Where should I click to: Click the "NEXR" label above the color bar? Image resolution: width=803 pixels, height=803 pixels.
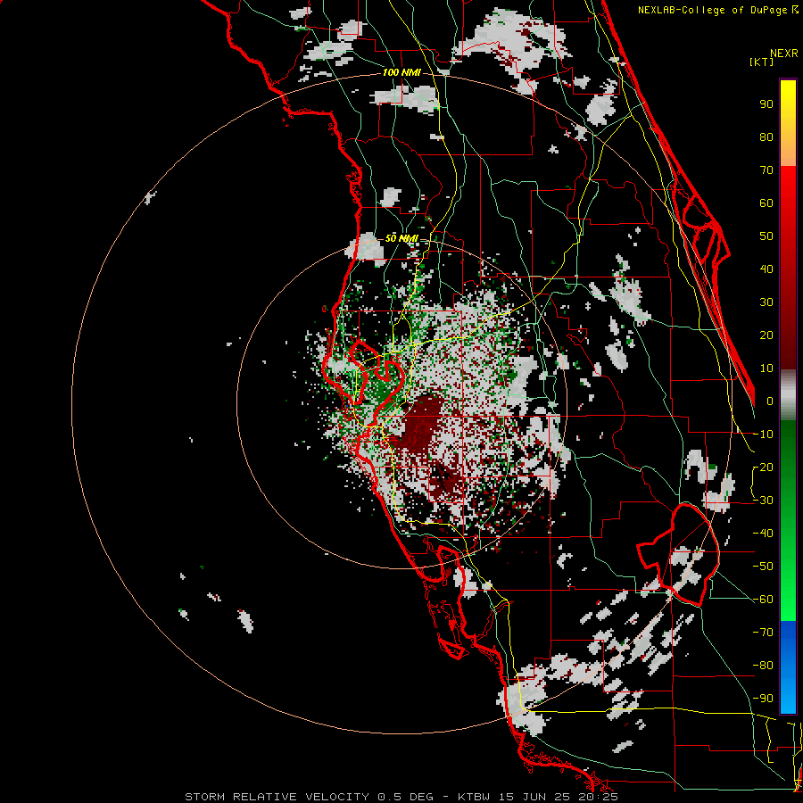[784, 54]
